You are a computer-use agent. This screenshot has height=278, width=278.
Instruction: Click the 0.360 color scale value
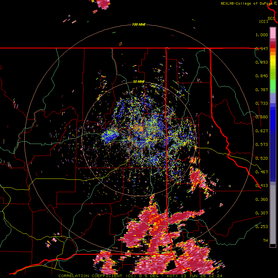click(262, 199)
